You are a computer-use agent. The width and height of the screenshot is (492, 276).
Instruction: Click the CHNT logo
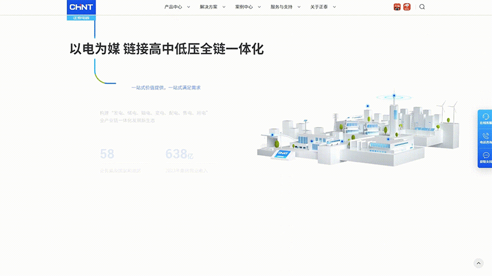point(81,10)
